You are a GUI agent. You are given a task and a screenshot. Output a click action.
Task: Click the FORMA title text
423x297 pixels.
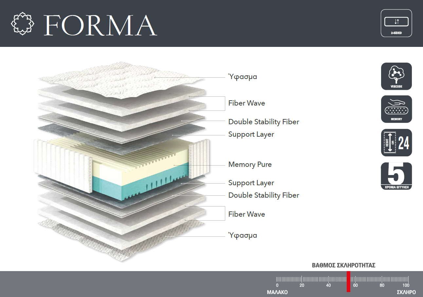pyautogui.click(x=100, y=25)
